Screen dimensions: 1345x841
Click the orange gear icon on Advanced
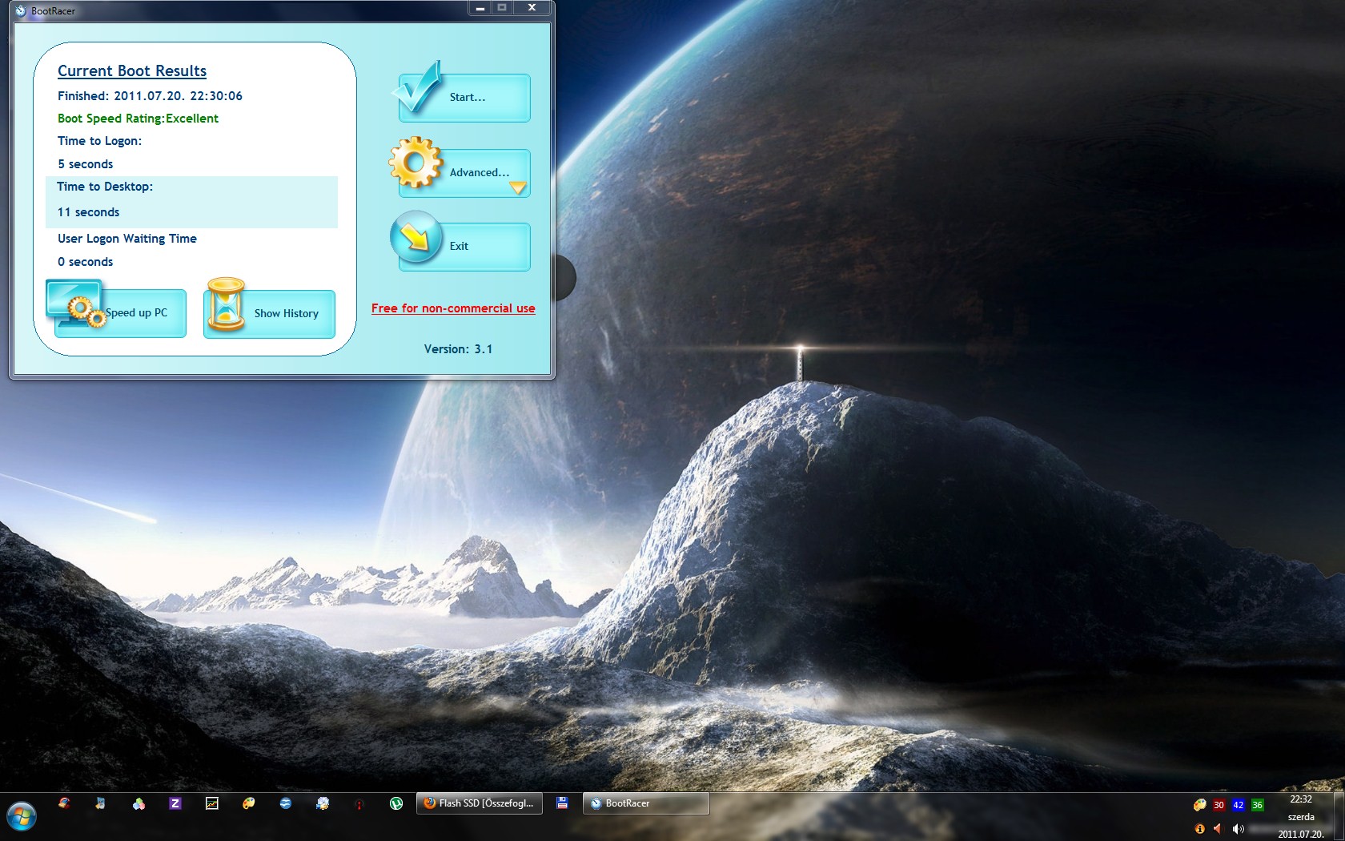point(416,163)
